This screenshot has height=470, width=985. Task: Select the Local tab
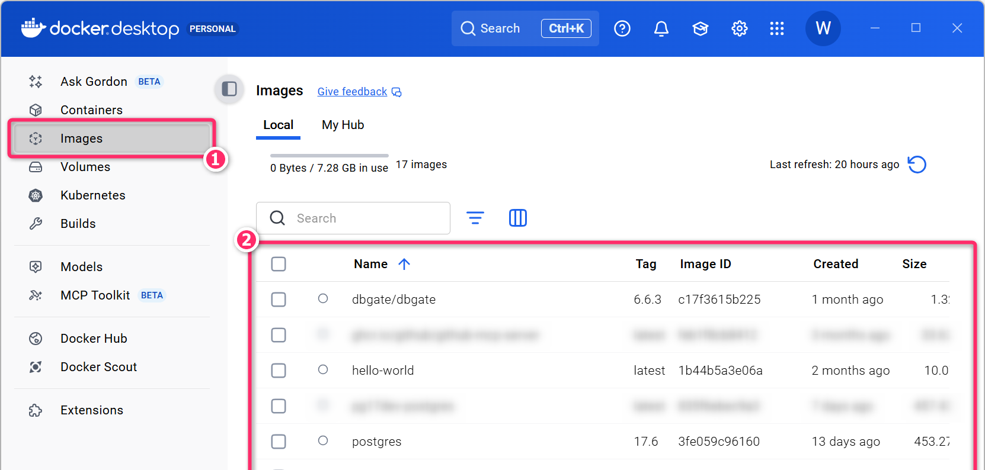[x=278, y=125]
